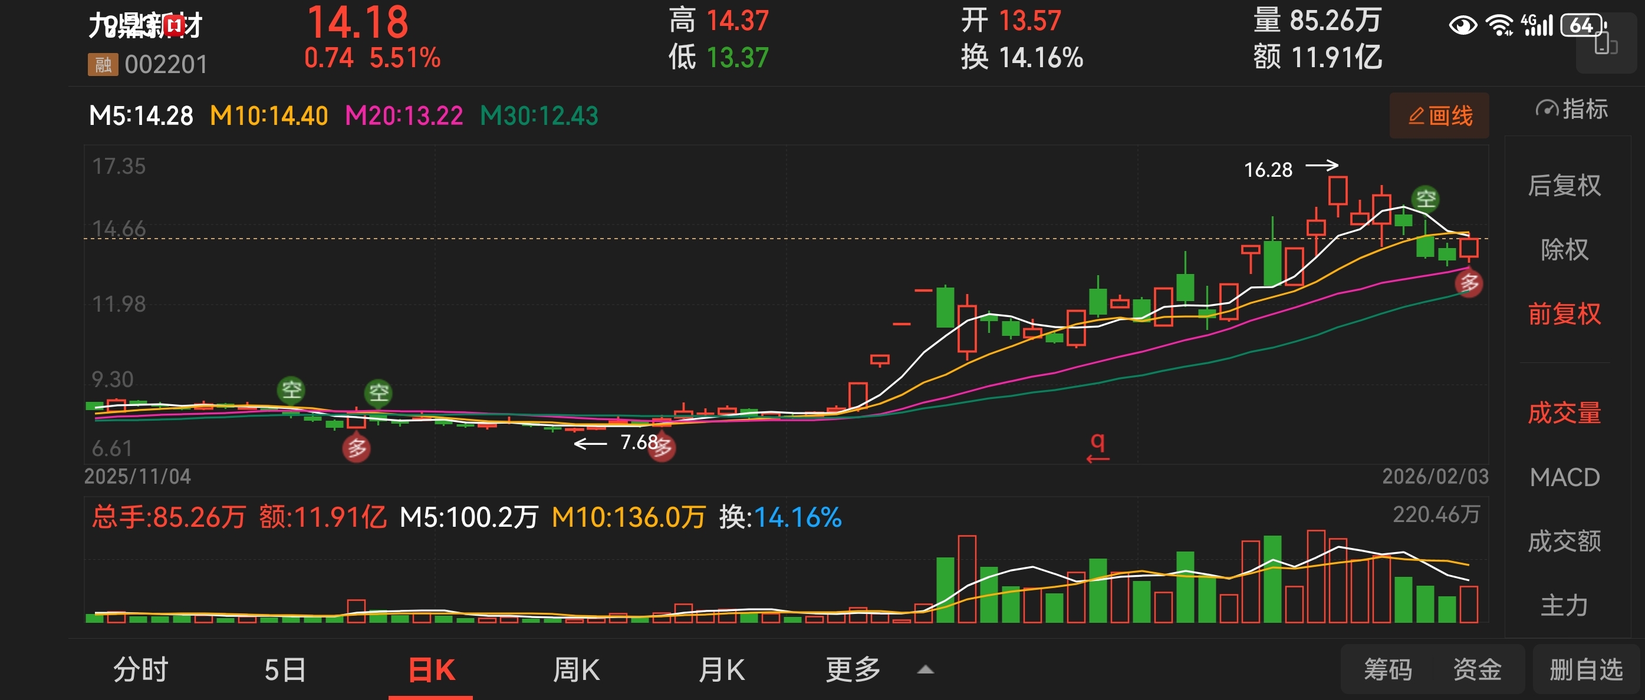The width and height of the screenshot is (1645, 700).
Task: Open the 画线 drawing tool
Action: 1439,116
